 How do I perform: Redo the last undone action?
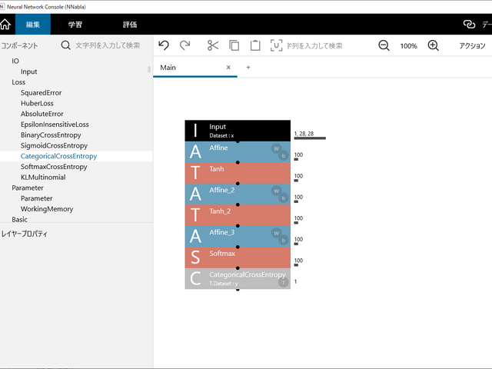(x=184, y=46)
